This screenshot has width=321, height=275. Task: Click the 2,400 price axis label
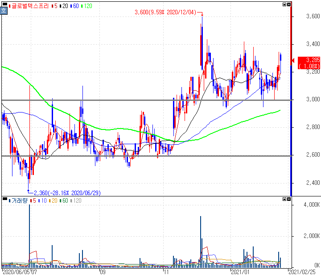click(x=313, y=183)
